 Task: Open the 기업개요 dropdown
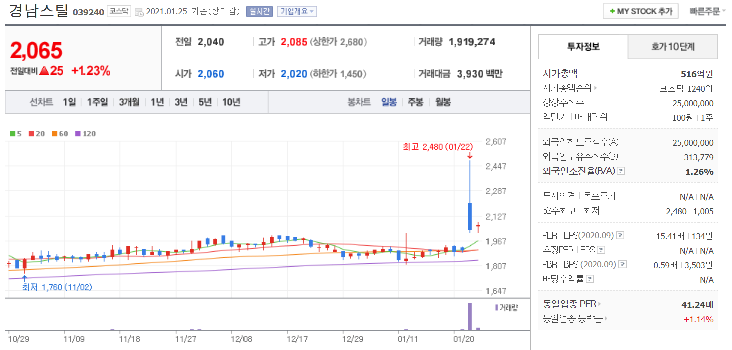(x=297, y=11)
